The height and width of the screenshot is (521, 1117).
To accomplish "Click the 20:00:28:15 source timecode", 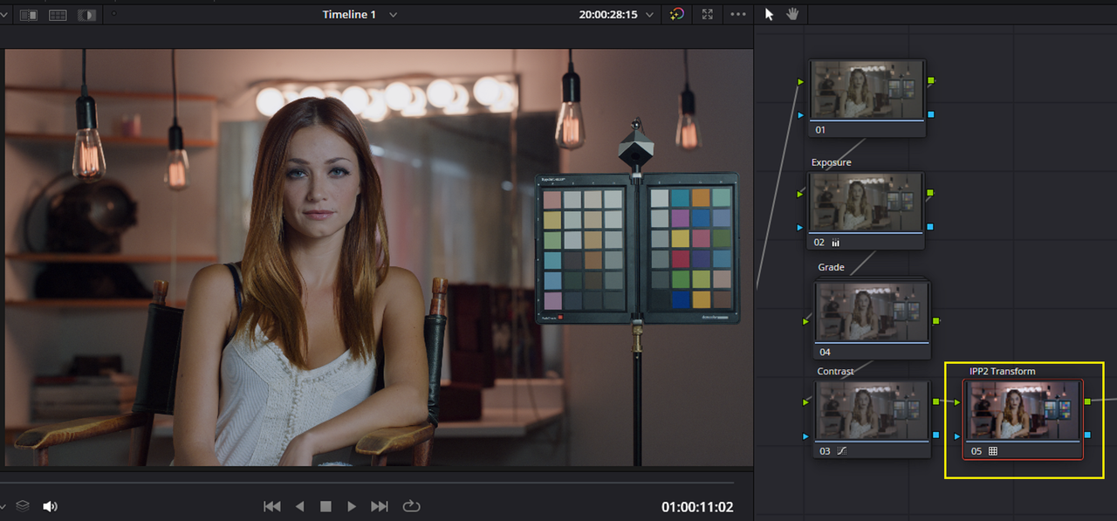I will 608,15.
